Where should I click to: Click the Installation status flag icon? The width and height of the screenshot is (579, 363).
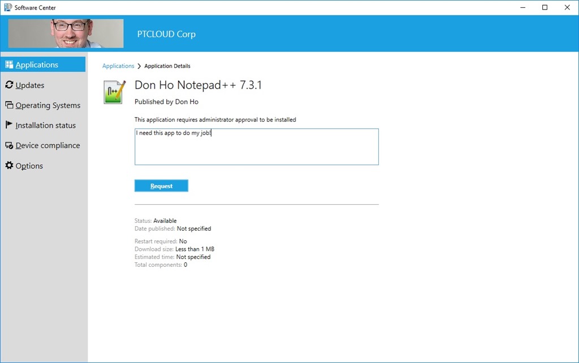point(9,125)
